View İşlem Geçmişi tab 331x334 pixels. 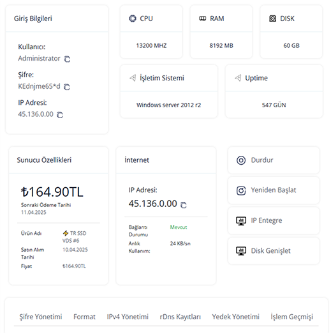[292, 317]
